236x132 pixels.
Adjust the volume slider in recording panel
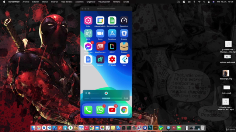point(93,93)
